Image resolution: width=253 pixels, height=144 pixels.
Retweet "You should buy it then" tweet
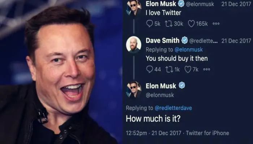pyautogui.click(x=169, y=69)
